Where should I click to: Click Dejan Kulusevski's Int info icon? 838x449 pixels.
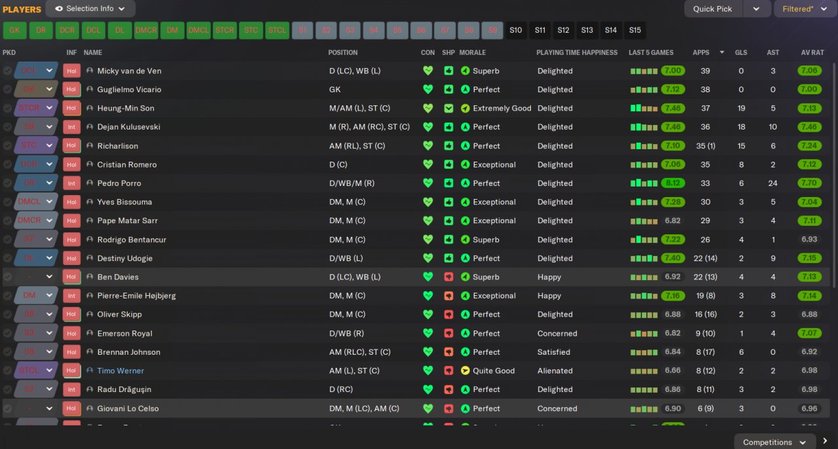71,127
